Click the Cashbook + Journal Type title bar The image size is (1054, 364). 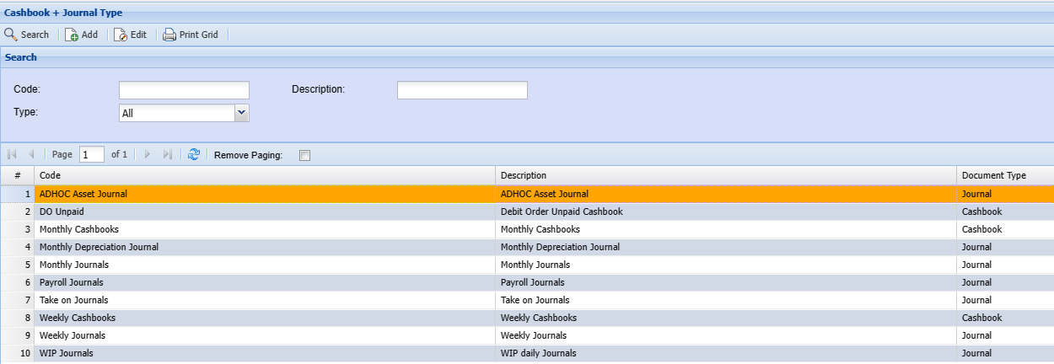point(527,13)
